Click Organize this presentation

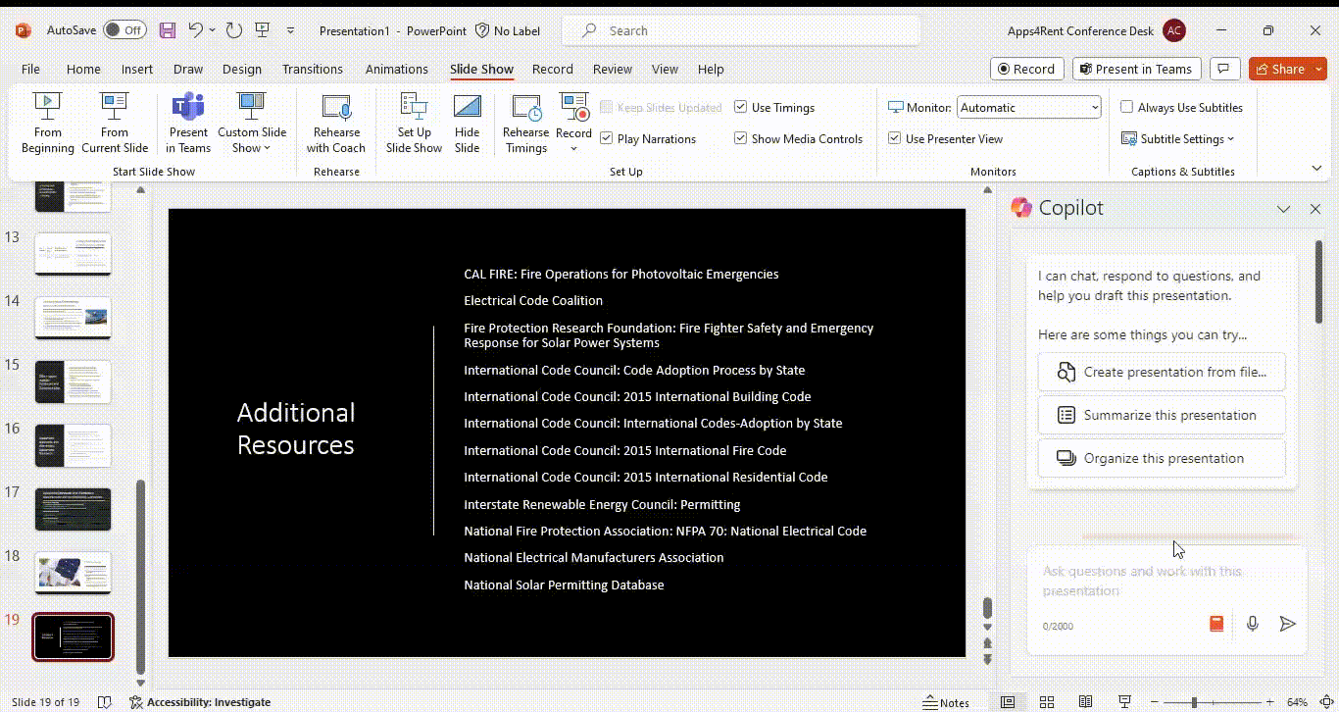pos(1162,458)
